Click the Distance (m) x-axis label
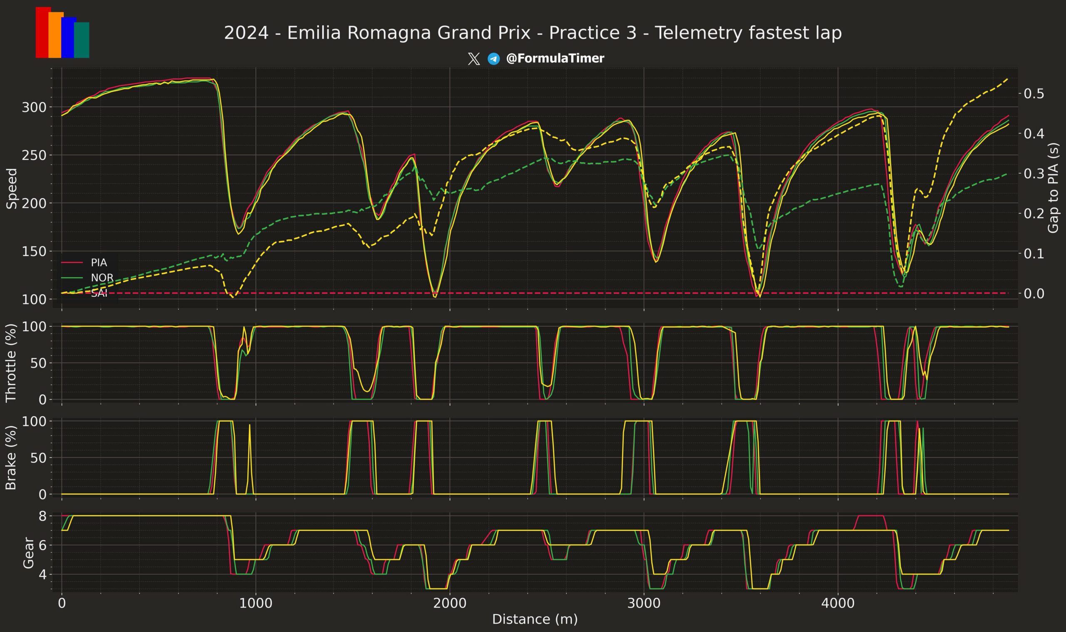The height and width of the screenshot is (632, 1066). click(x=535, y=619)
